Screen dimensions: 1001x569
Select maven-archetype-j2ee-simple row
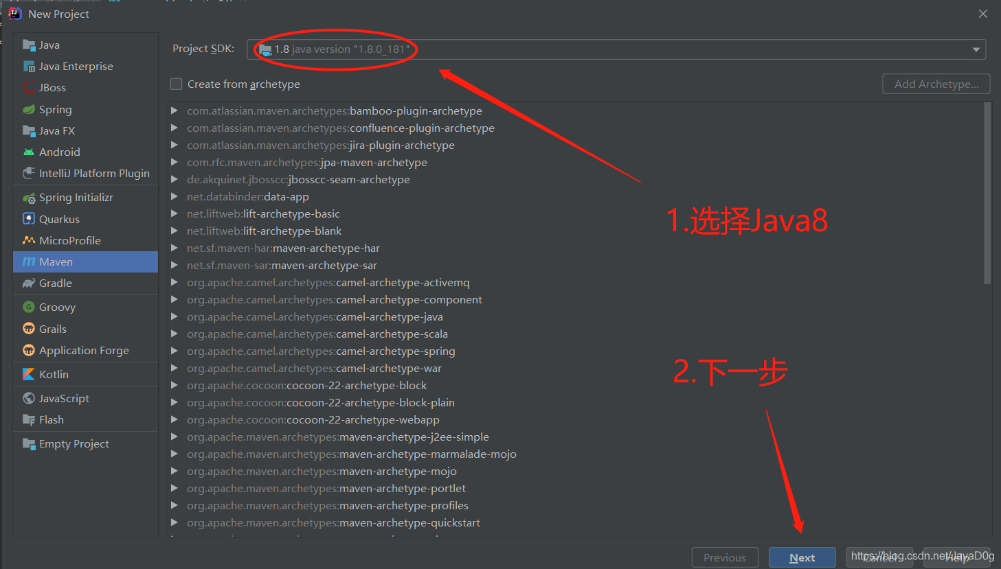[576, 437]
